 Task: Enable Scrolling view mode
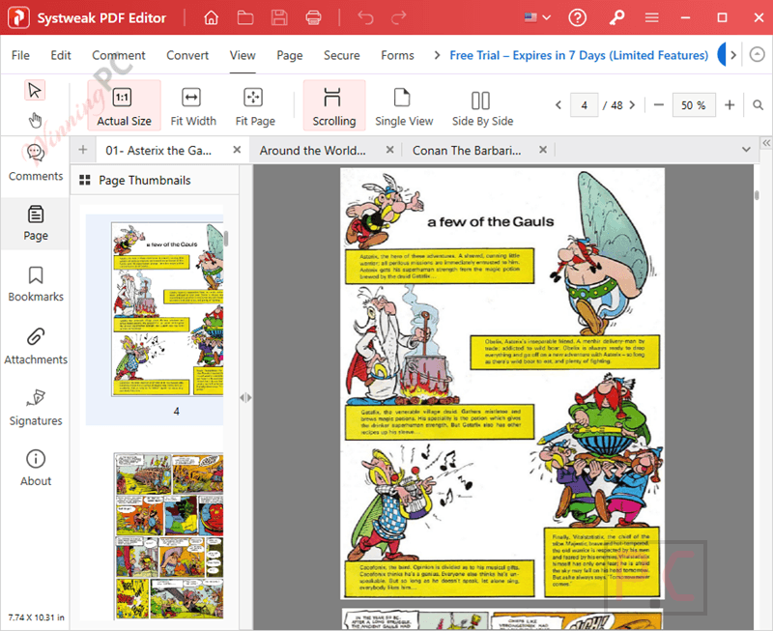(333, 105)
